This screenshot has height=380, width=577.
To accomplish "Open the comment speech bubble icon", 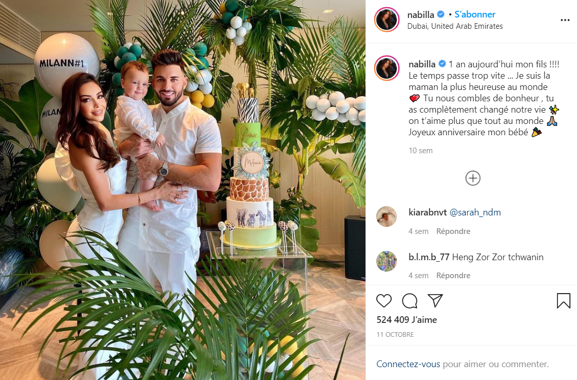I will coord(410,301).
